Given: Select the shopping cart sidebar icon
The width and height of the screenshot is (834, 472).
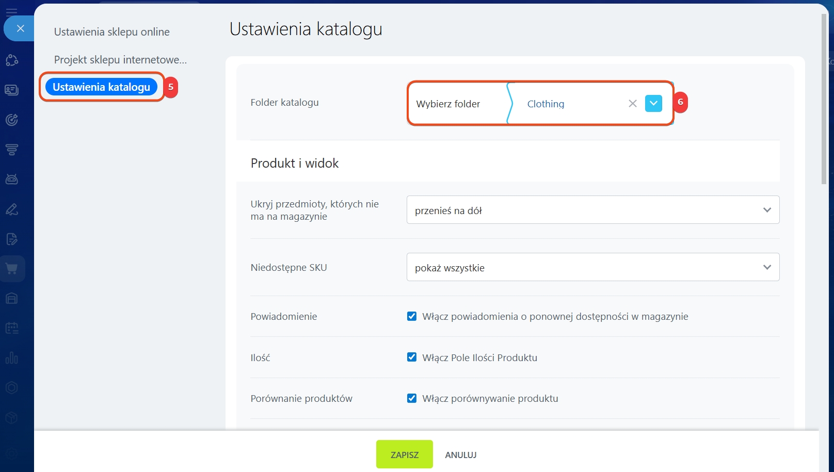Looking at the screenshot, I should tap(12, 269).
